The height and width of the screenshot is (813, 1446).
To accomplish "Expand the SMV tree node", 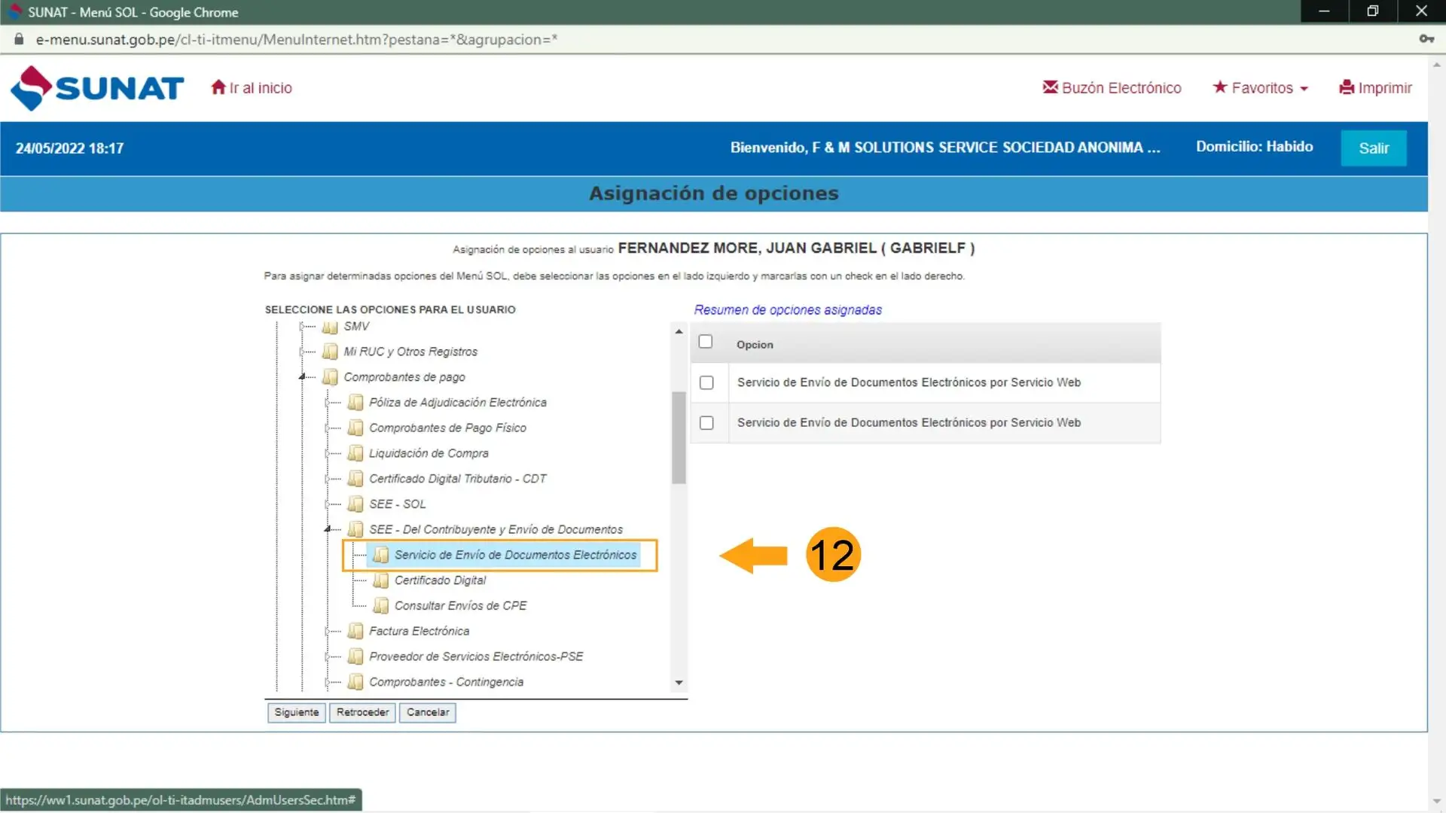I will [x=302, y=326].
